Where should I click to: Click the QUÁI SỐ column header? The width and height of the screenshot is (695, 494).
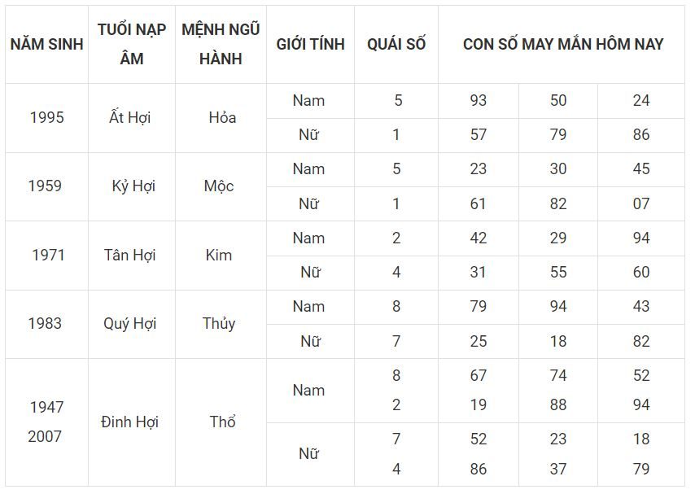click(396, 44)
